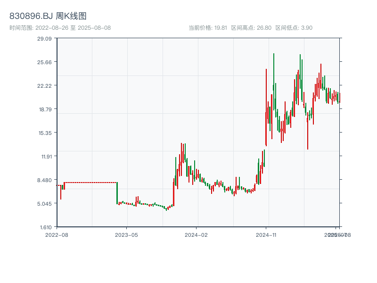
Task: Click the current price value 当前价格: 19.81
Action: click(208, 28)
